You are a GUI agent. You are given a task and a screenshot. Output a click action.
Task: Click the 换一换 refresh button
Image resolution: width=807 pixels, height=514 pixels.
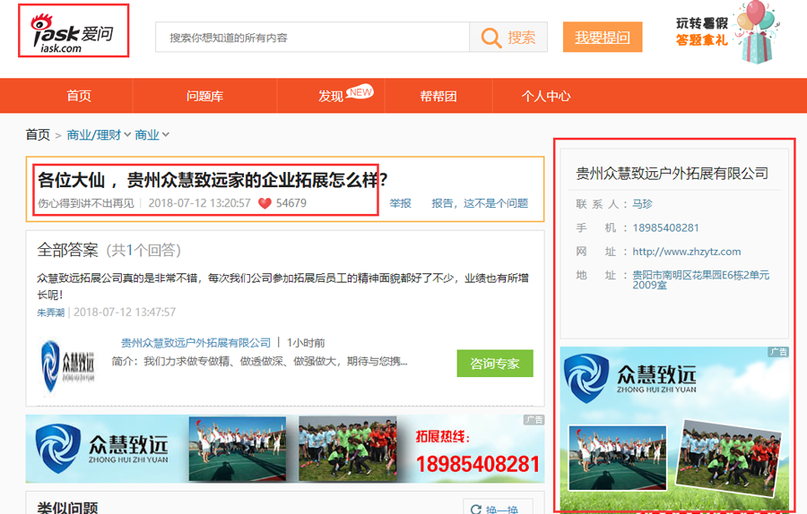point(499,506)
